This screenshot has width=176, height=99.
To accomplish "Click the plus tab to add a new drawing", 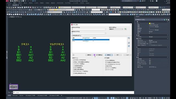I will tap(21, 5).
